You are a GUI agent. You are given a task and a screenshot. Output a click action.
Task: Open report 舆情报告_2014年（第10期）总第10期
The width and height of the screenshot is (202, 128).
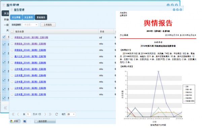tap(31, 37)
